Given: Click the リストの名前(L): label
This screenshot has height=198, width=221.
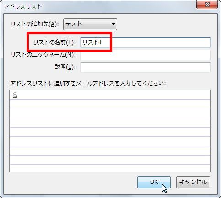Looking at the screenshot, I should click(54, 42).
